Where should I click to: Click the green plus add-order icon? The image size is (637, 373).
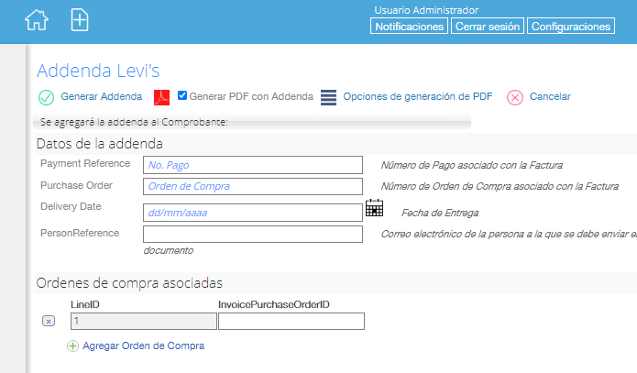[x=72, y=346]
